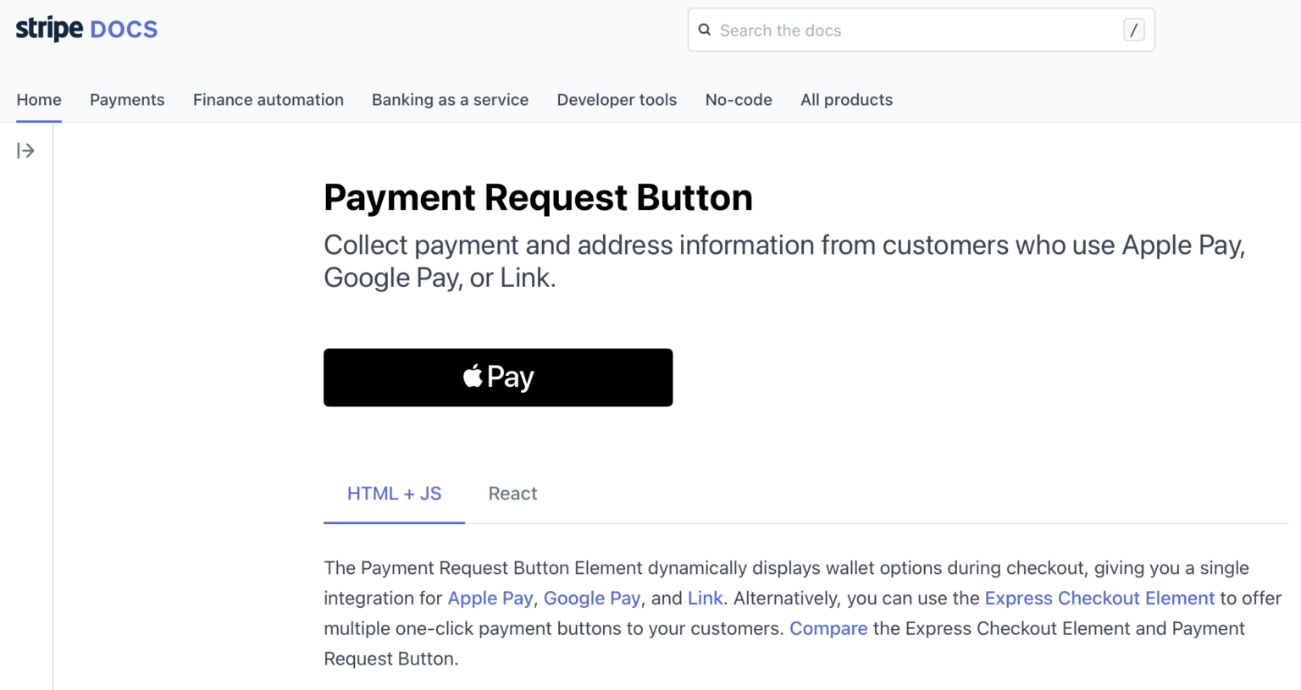This screenshot has height=690, width=1301.
Task: Click the Compare link in the paragraph
Action: tap(828, 628)
